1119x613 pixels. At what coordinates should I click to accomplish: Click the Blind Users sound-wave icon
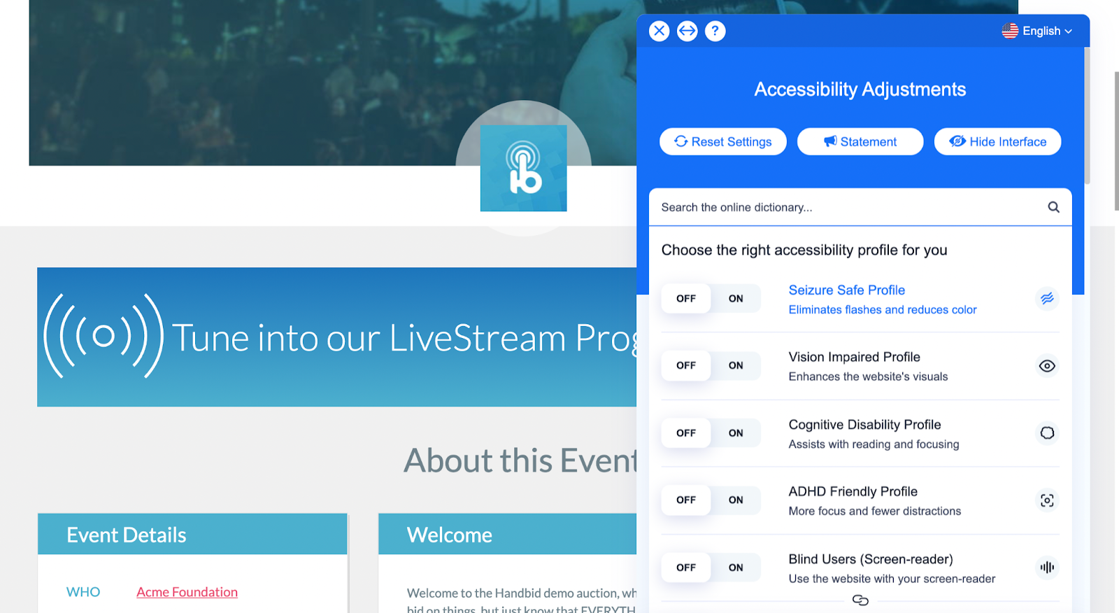point(1047,568)
